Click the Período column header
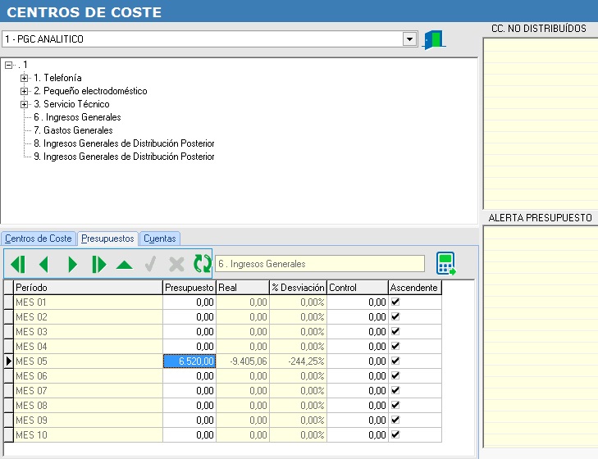598x459 pixels. pos(88,288)
